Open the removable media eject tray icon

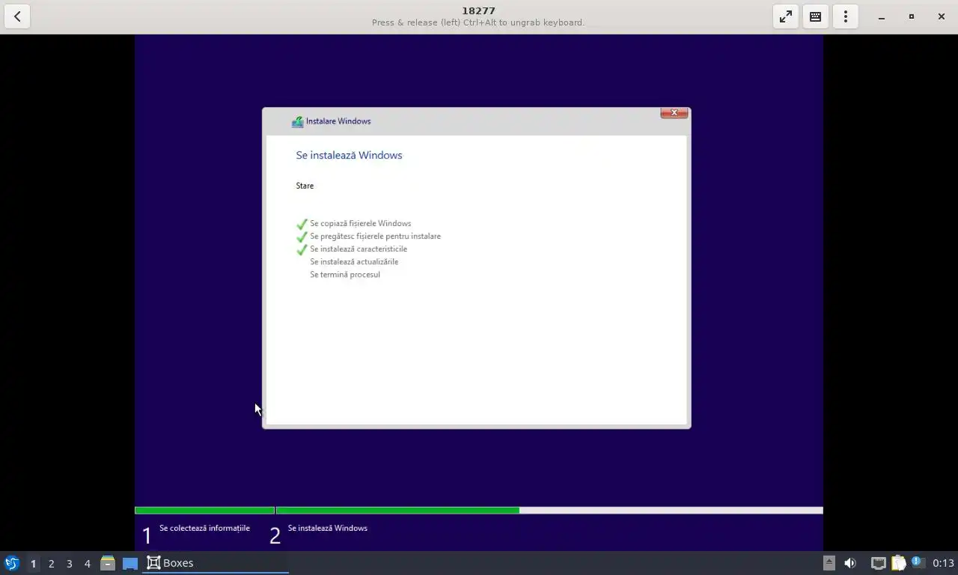[829, 563]
